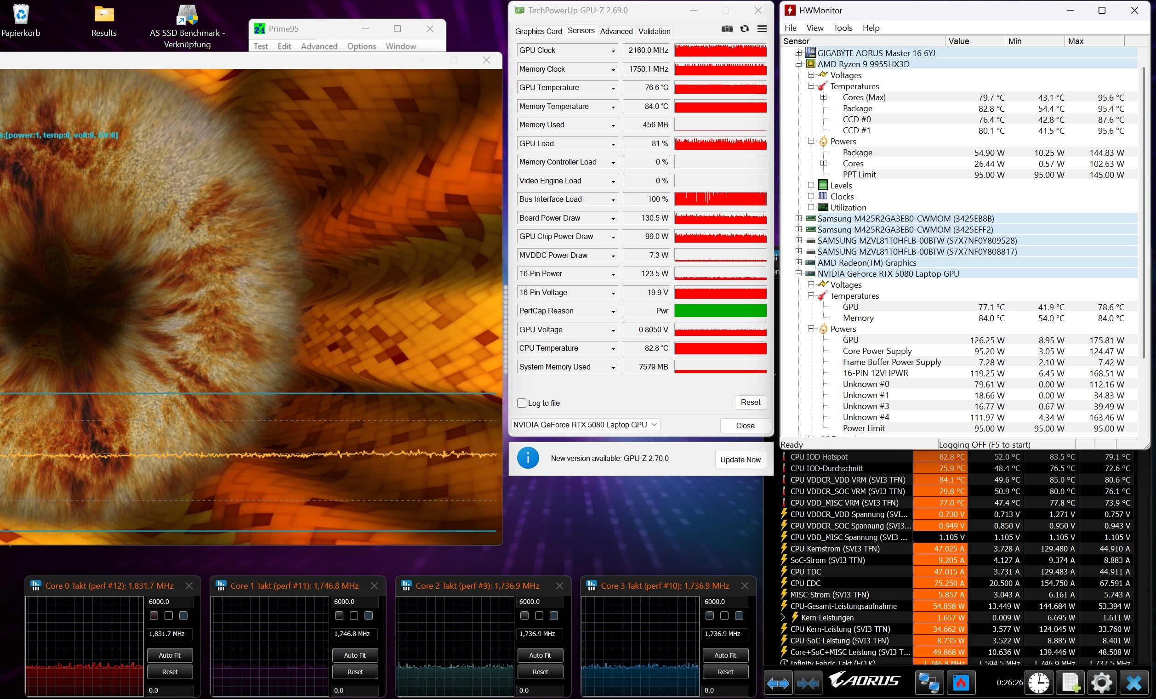Click Auto Fit in the Core 0 Takt graph
Viewport: 1156px width, 699px height.
[170, 655]
